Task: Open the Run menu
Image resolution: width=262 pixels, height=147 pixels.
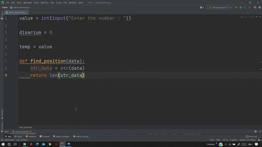Action: [52, 3]
